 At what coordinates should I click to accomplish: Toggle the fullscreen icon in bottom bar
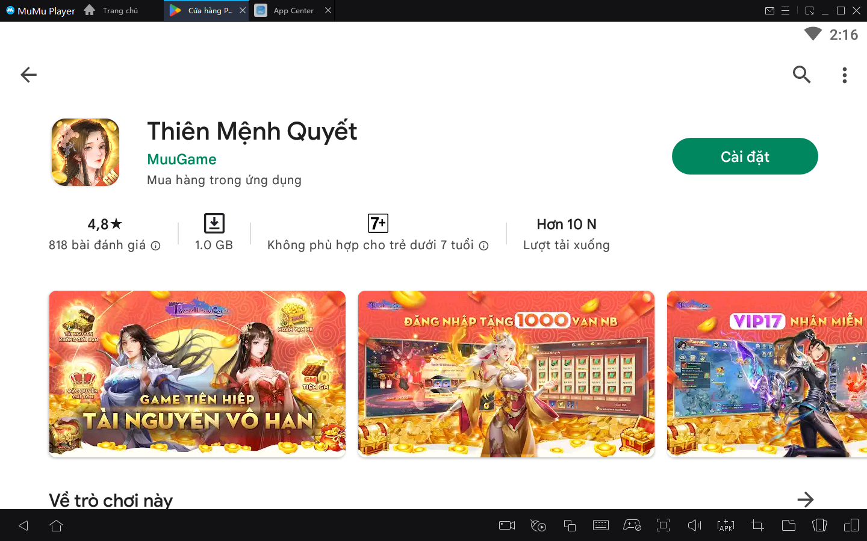[x=663, y=525]
